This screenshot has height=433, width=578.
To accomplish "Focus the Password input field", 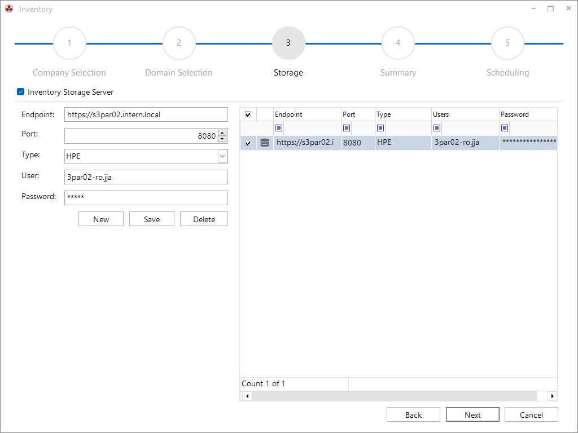I will tap(146, 198).
